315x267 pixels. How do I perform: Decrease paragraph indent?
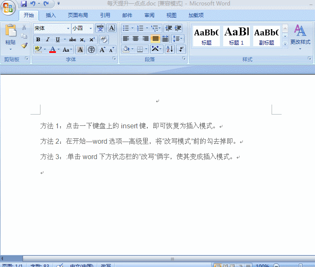(169, 28)
